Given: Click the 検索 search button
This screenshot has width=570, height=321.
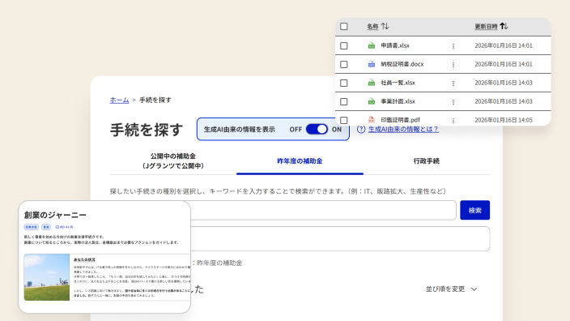Looking at the screenshot, I should coord(474,210).
